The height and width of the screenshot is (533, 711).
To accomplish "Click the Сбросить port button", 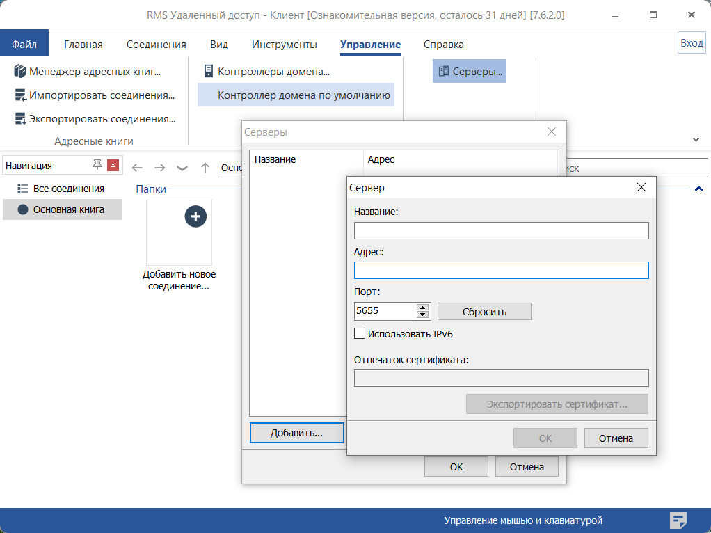I will [484, 312].
